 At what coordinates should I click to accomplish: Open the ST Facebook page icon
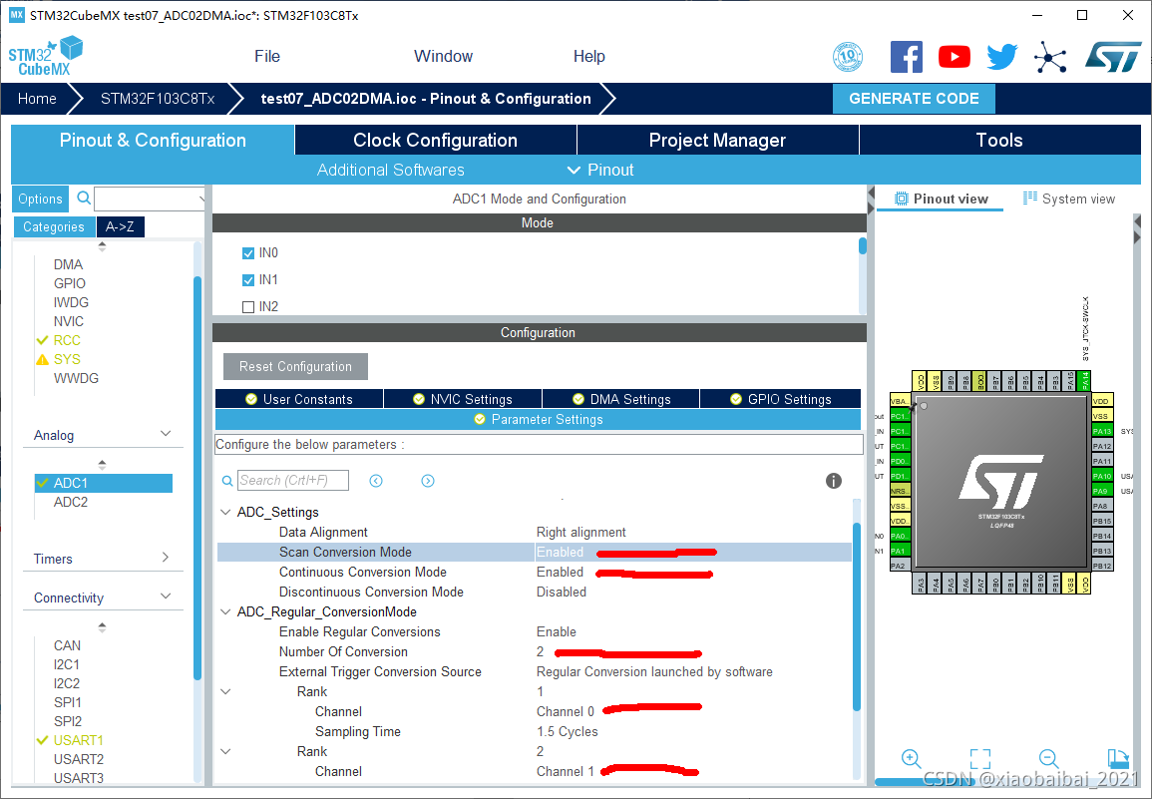click(x=906, y=57)
